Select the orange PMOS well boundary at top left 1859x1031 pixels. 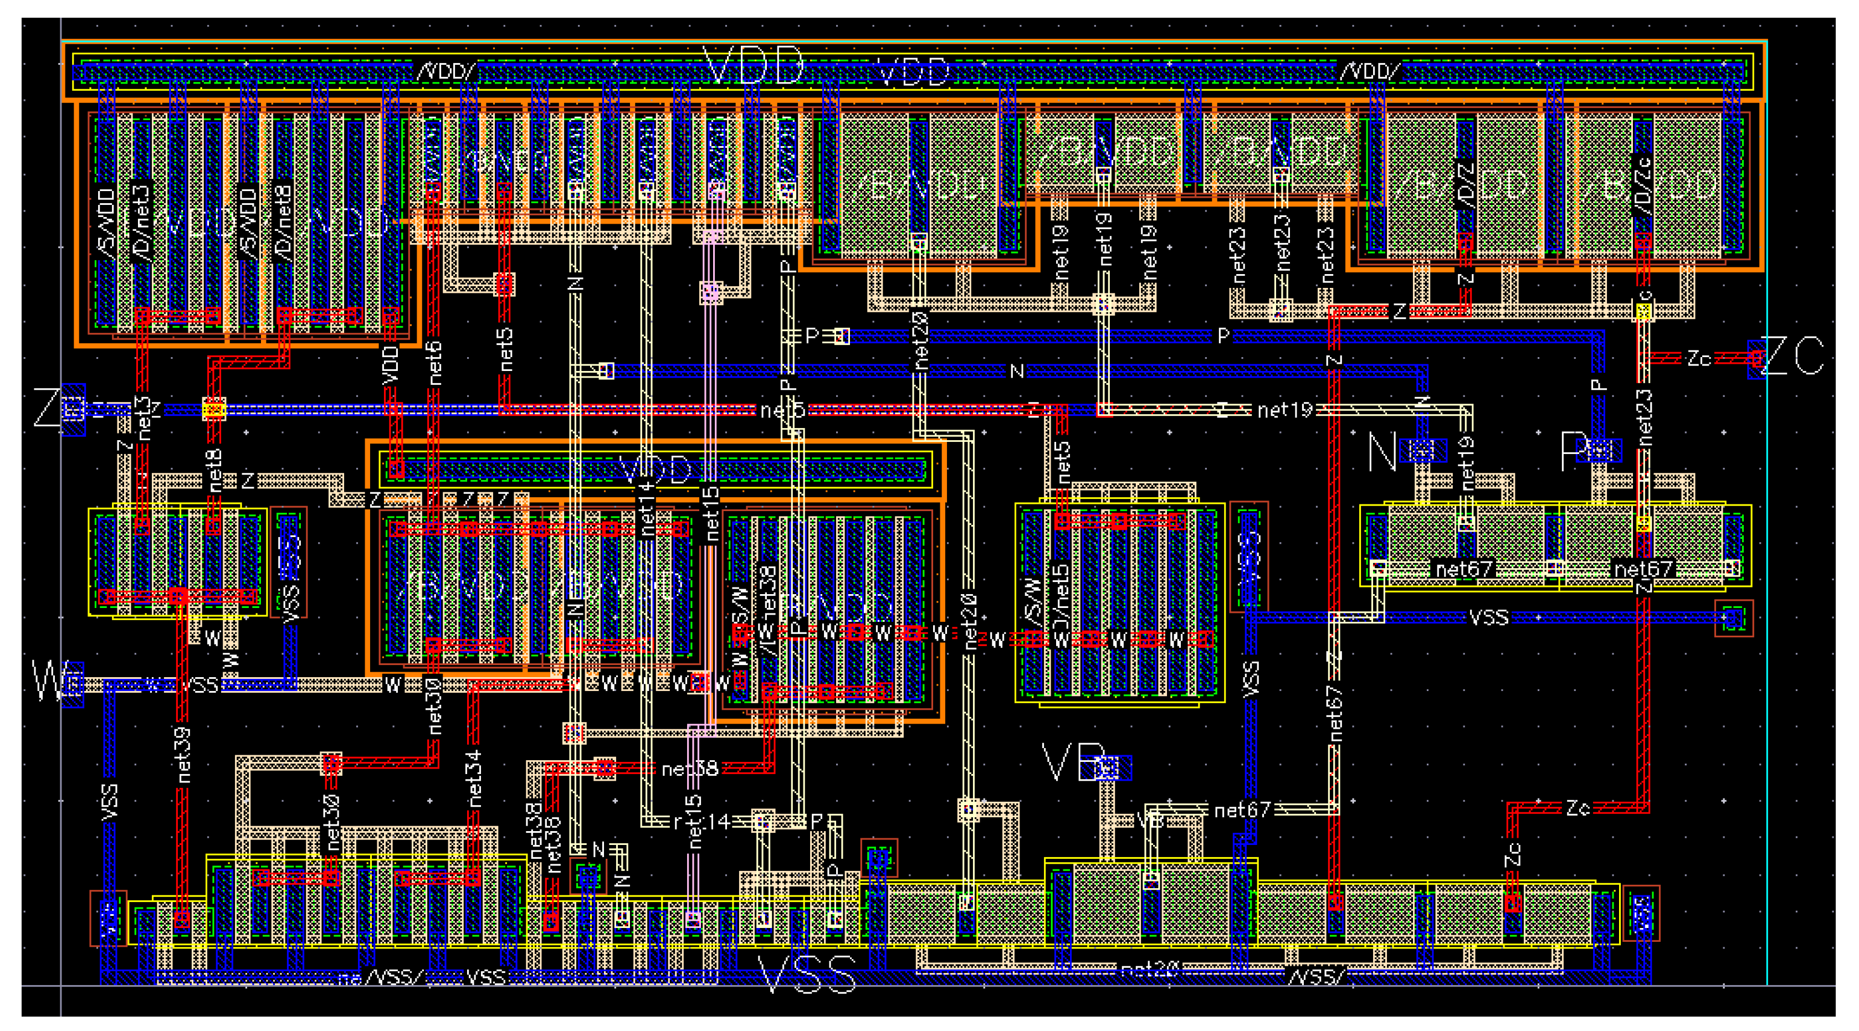[x=77, y=216]
